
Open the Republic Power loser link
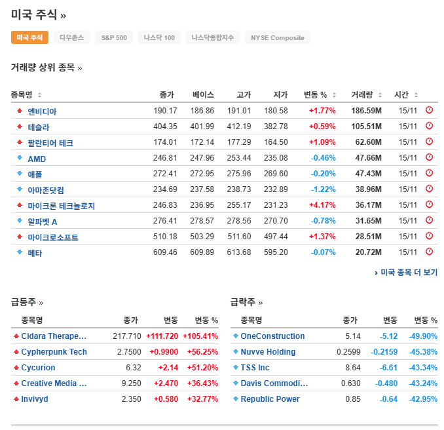270,399
